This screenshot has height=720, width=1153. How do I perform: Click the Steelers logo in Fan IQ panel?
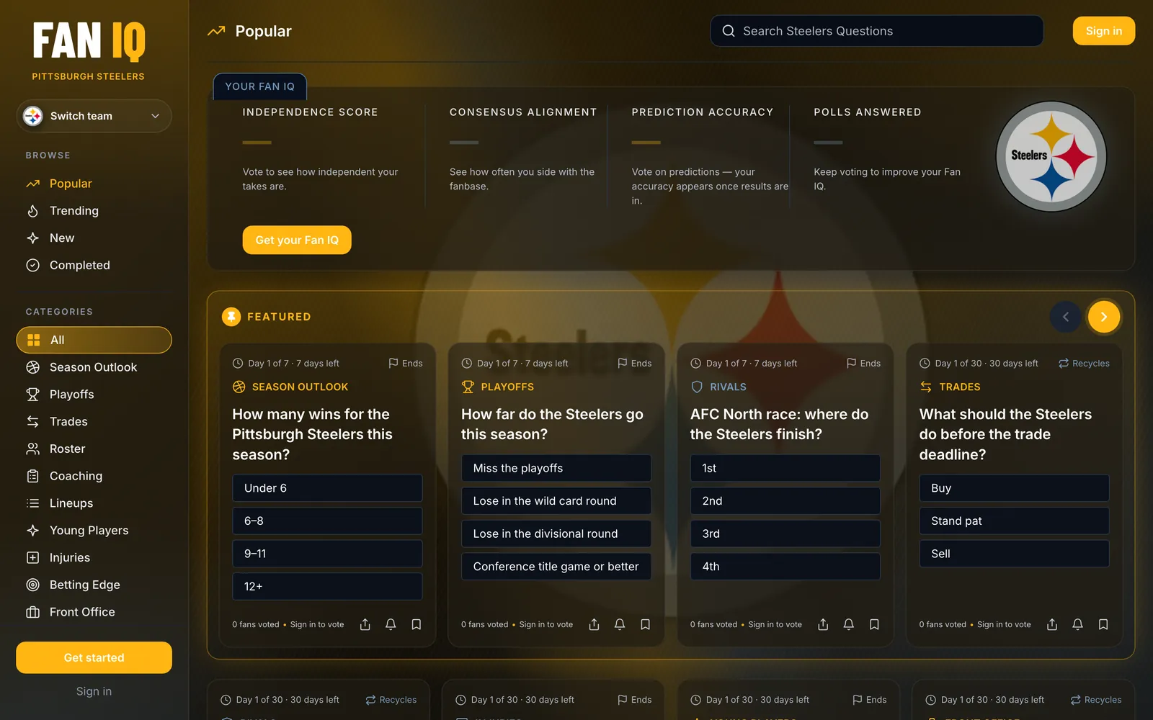[x=1051, y=156]
